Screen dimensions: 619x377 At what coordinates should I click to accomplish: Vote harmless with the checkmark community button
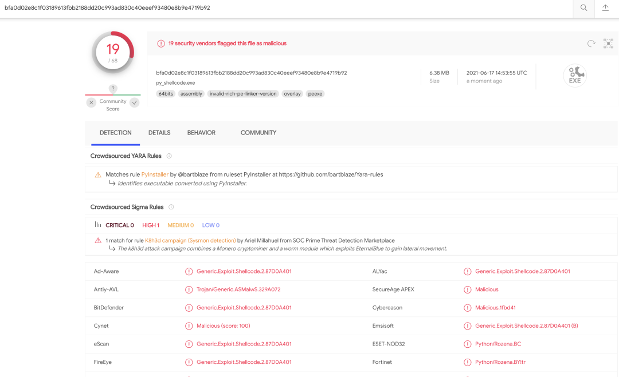(135, 102)
